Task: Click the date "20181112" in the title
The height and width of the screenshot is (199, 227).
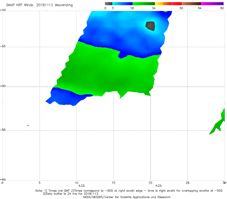Action: [x=44, y=5]
